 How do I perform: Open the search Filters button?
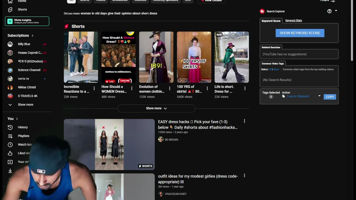(x=327, y=1)
